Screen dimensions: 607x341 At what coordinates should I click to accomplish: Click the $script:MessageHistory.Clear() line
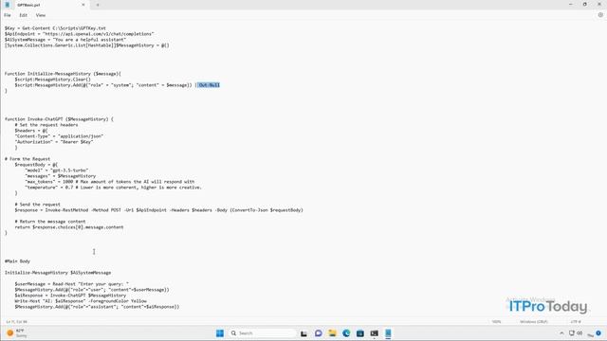pyautogui.click(x=53, y=80)
